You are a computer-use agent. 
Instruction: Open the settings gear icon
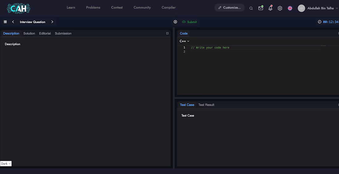(x=280, y=8)
